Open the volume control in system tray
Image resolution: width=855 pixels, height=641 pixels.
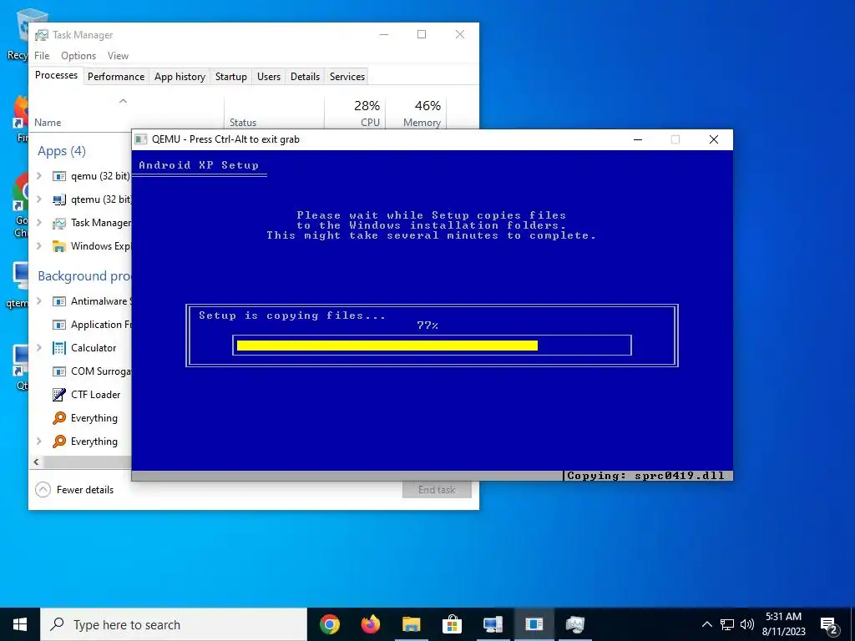click(x=747, y=624)
